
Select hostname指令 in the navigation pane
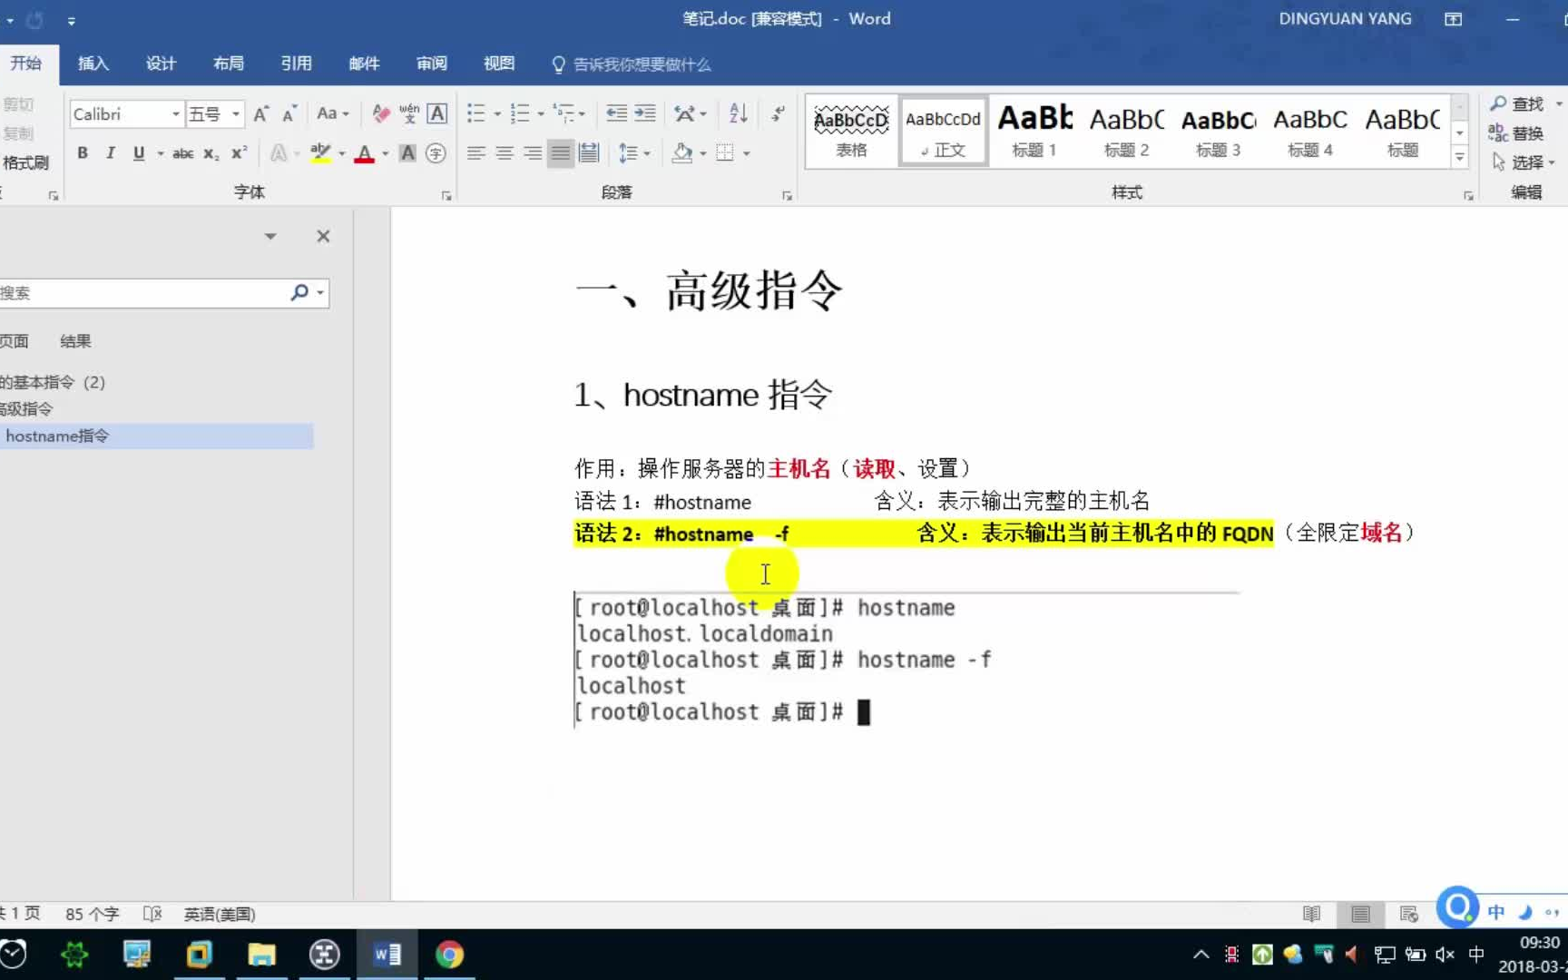57,436
